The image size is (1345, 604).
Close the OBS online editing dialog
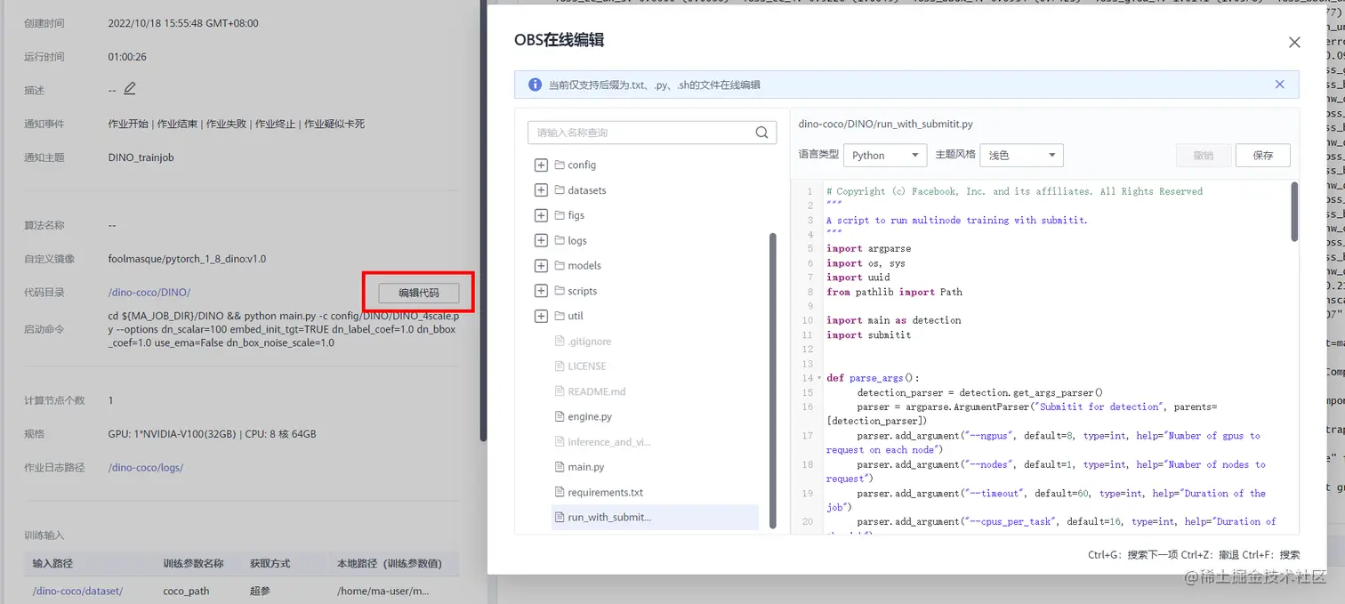1294,42
